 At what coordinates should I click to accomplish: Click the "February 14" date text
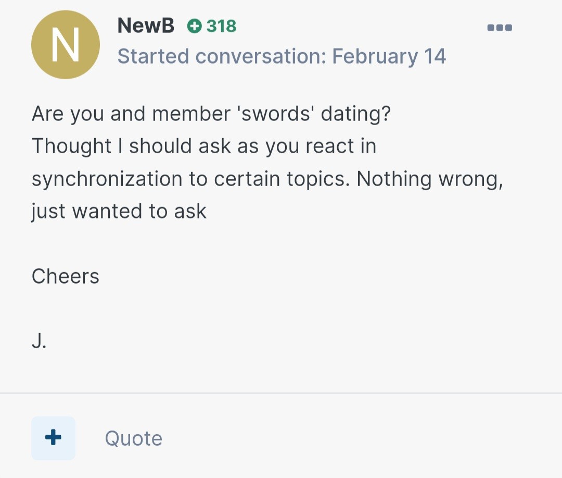point(389,56)
